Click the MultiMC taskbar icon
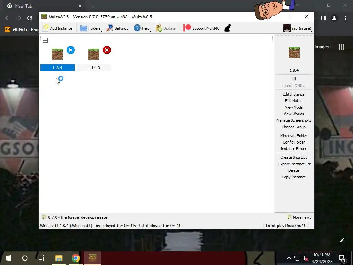 [x=92, y=258]
